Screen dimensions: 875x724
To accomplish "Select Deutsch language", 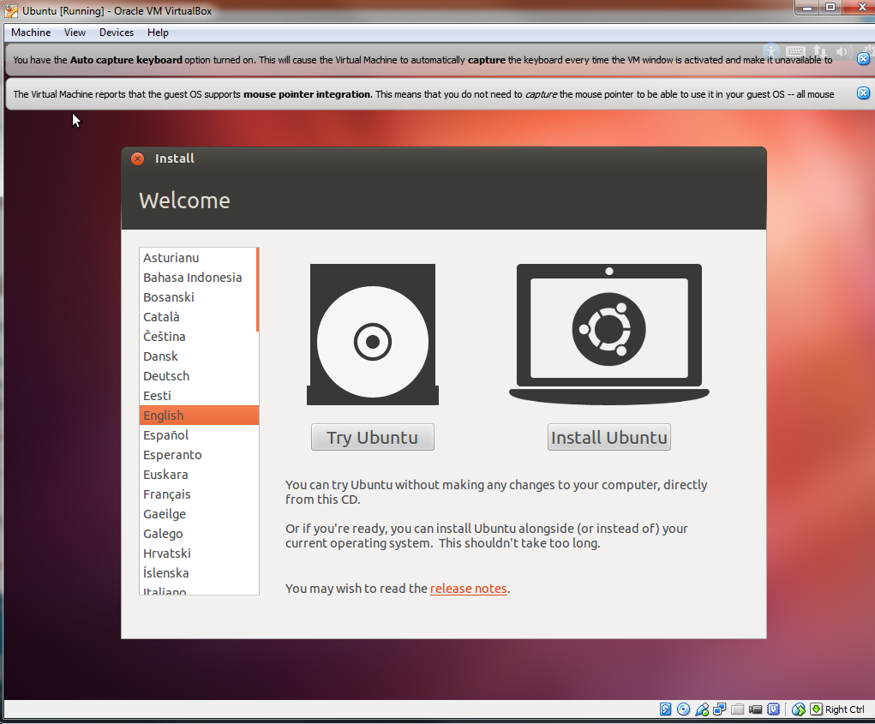I will point(198,376).
